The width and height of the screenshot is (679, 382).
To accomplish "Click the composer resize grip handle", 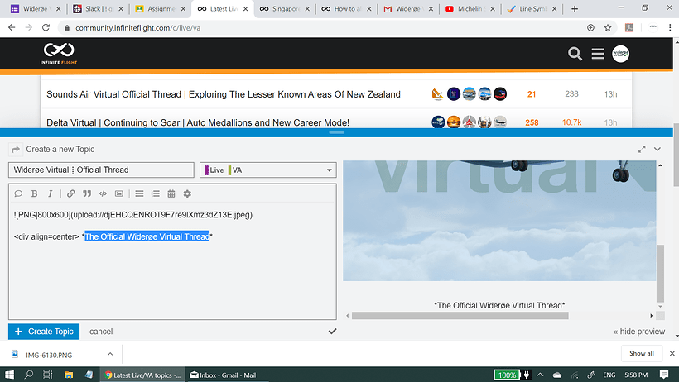I will point(336,132).
